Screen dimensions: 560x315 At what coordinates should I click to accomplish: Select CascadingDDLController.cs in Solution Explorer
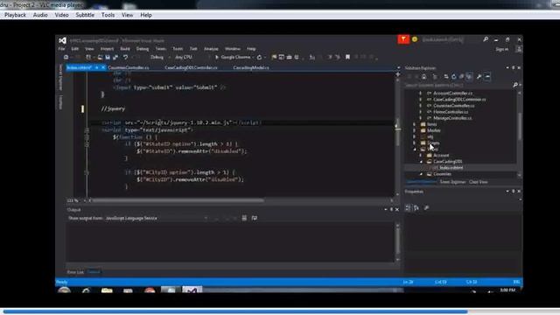click(459, 99)
